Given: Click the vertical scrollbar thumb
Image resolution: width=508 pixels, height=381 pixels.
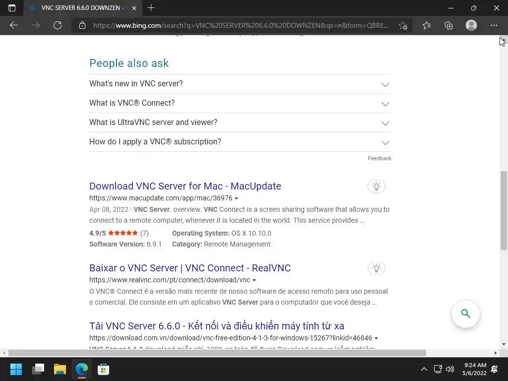Looking at the screenshot, I should [x=504, y=210].
